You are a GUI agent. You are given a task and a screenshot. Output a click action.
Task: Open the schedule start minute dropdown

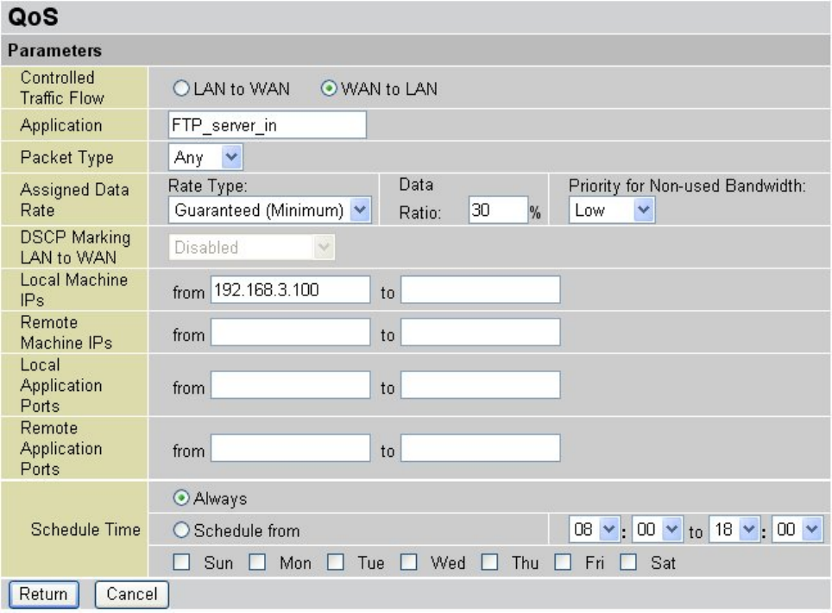click(658, 529)
